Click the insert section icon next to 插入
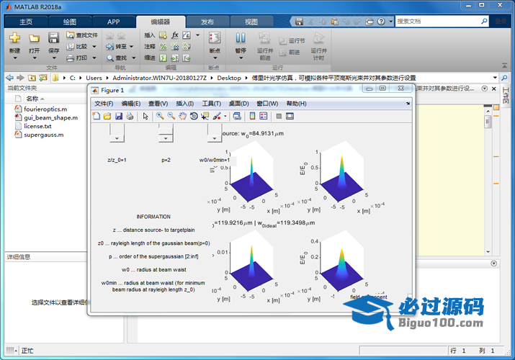Viewport: 515px width, 360px height. click(163, 35)
